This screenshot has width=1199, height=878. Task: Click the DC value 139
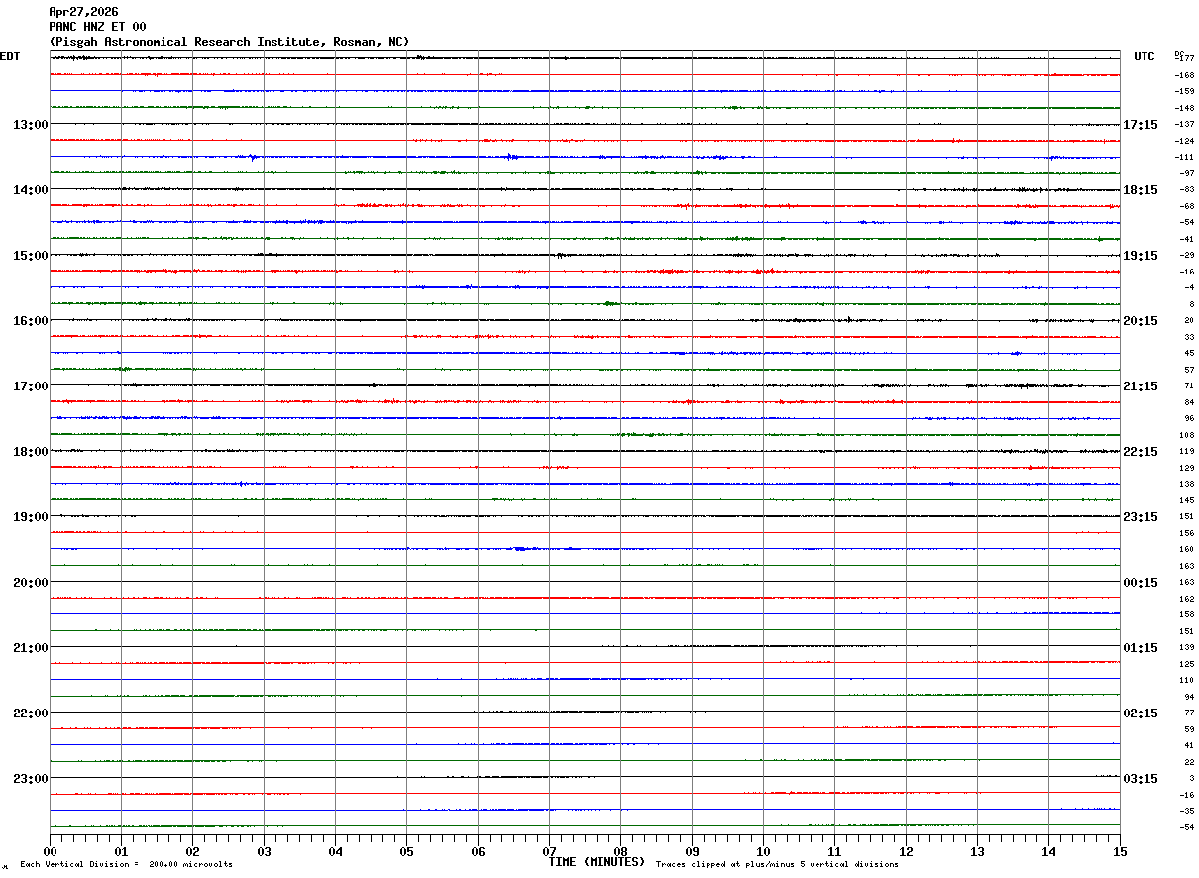1187,647
